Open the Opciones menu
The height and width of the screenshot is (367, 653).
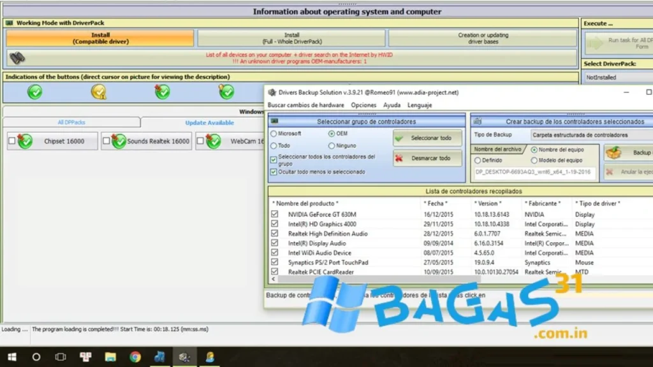[x=363, y=105]
